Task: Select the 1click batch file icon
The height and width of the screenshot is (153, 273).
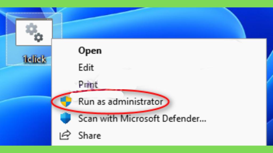Action: [x=34, y=32]
